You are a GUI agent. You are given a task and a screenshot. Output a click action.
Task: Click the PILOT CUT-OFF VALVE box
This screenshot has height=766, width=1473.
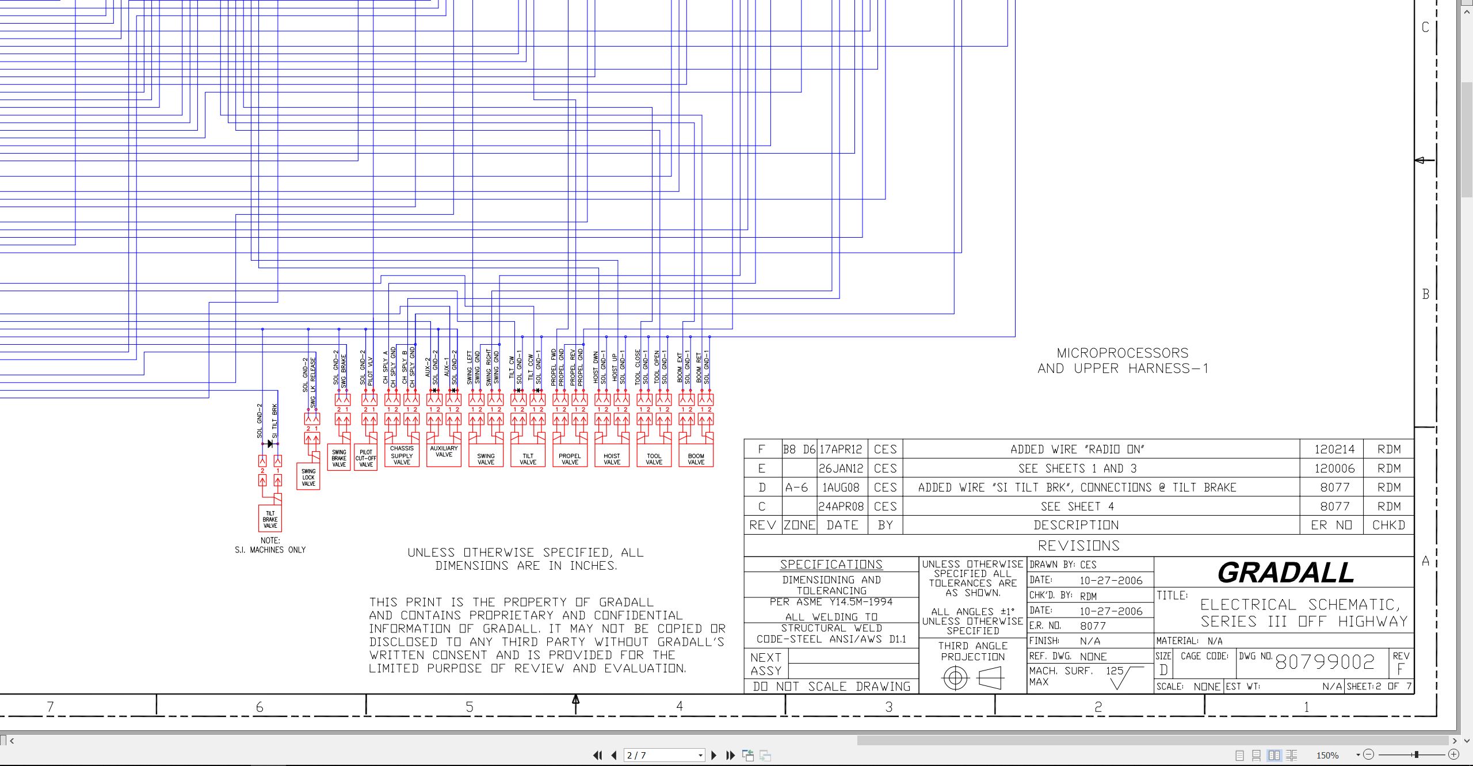366,458
